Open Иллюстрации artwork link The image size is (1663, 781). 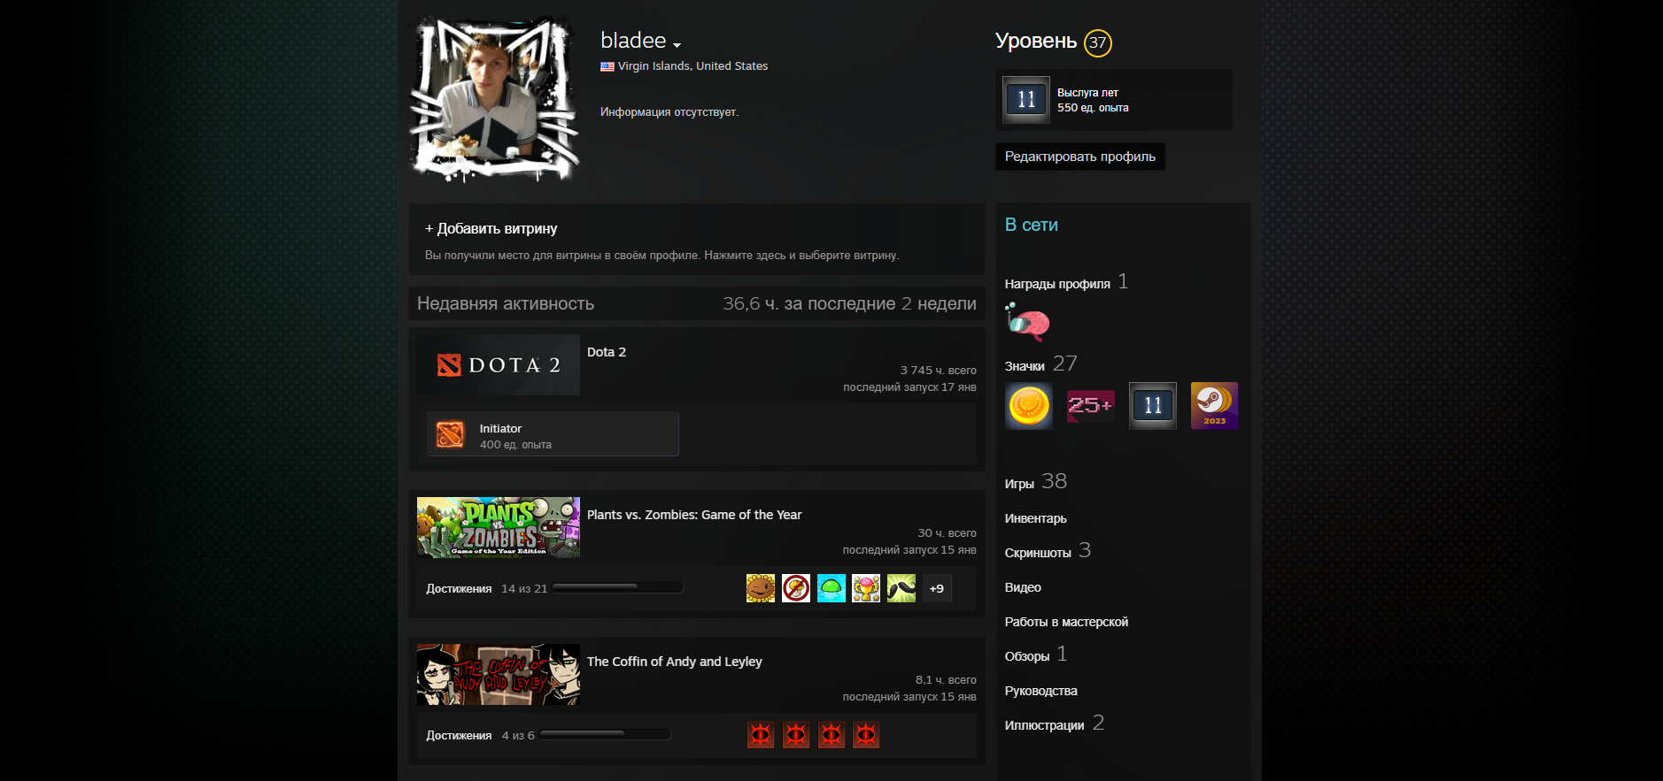[x=1045, y=725]
